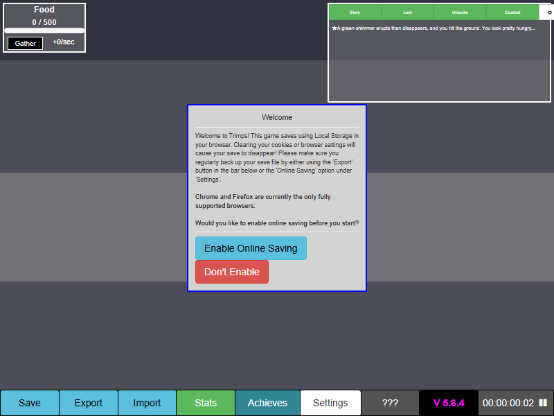Viewport: 554px width, 416px height.
Task: Open message log settings gear
Action: pos(545,12)
